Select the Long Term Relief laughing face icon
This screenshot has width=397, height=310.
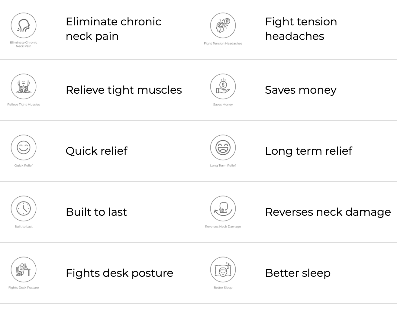click(223, 147)
